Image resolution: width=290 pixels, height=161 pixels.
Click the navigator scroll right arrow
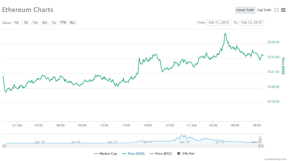pos(262,146)
